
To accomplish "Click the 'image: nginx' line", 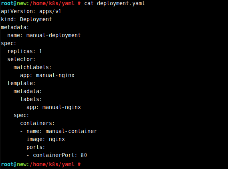I will click(x=46, y=139).
